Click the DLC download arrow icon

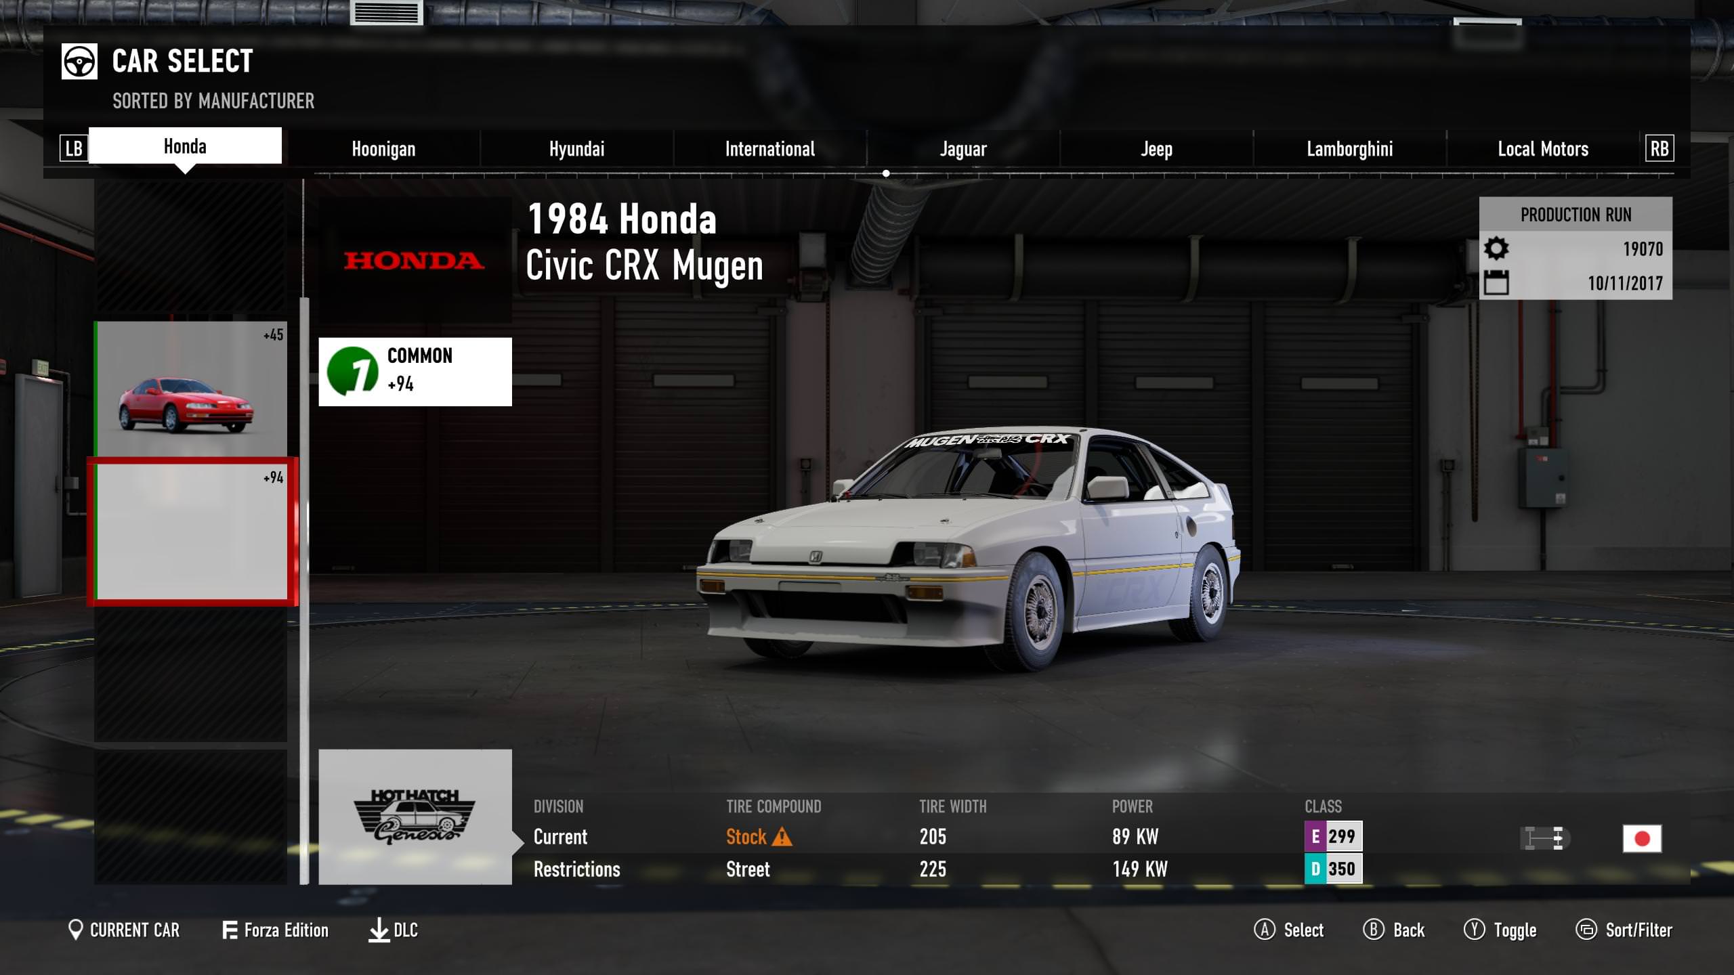(x=379, y=930)
